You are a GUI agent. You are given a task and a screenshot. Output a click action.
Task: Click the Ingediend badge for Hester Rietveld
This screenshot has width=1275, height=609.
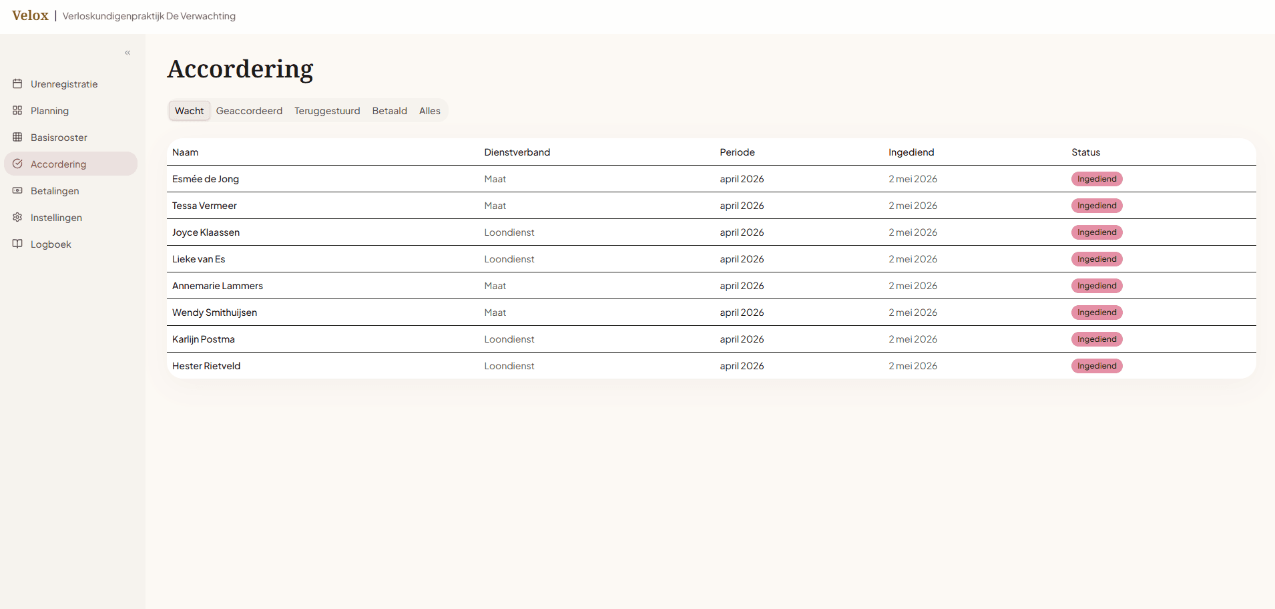(x=1097, y=366)
